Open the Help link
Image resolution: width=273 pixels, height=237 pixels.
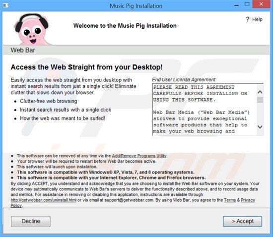click(257, 19)
